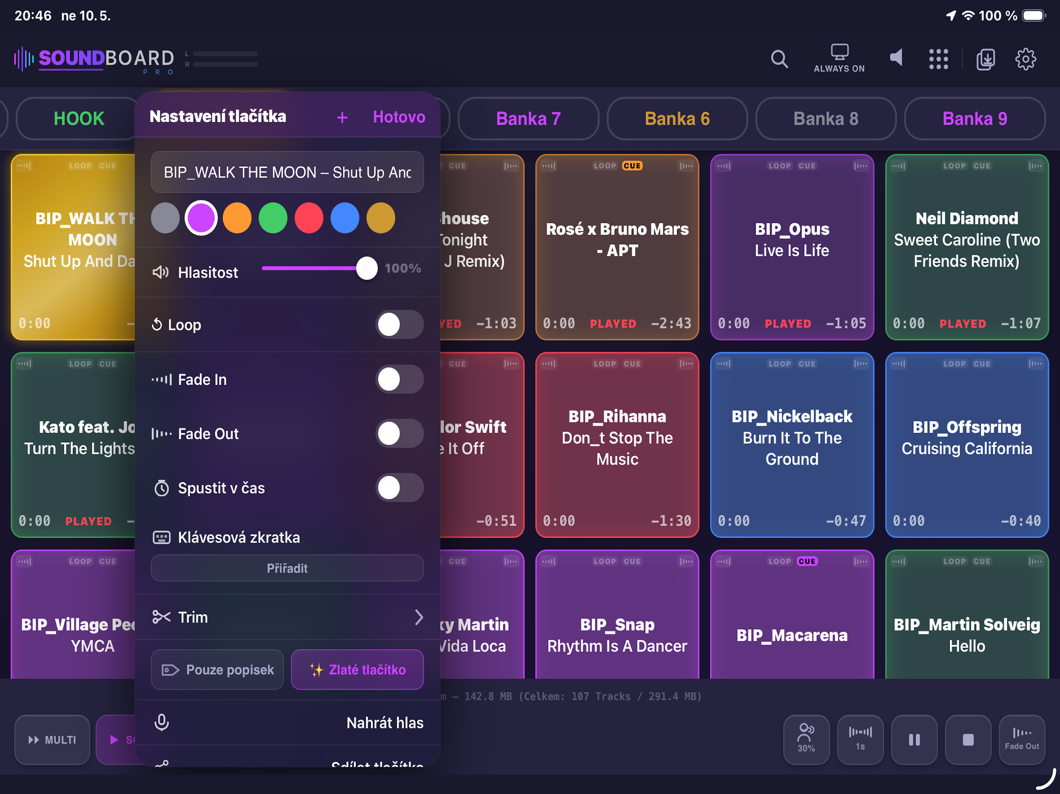Toggle the Always On display icon

[x=839, y=59]
